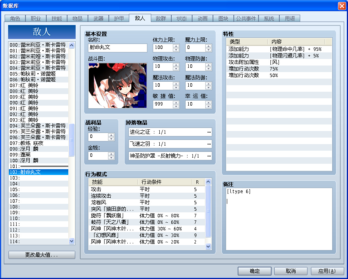Select enemy 099:蓬莱 in list
The width and height of the screenshot is (348, 279).
tap(39, 155)
